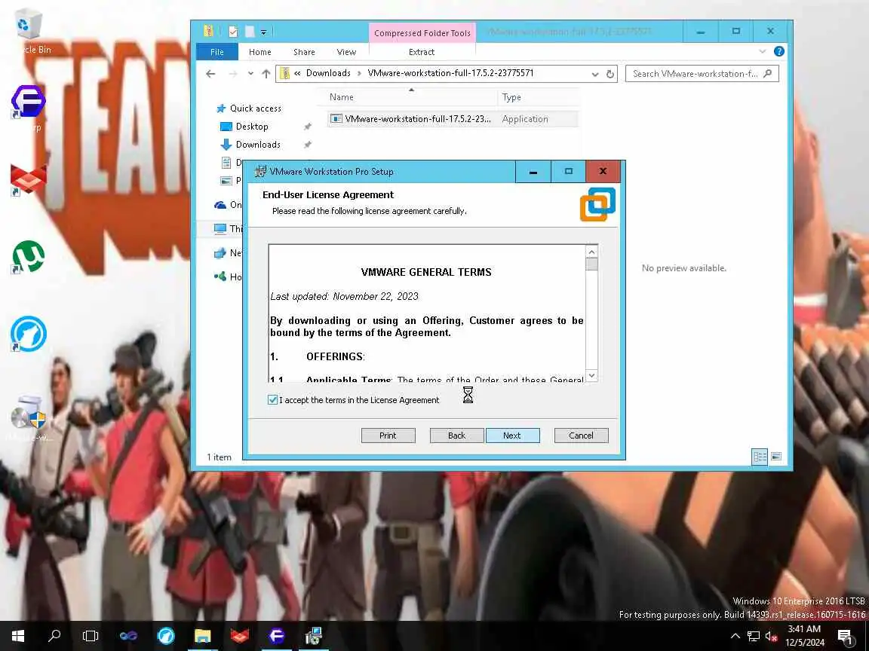The height and width of the screenshot is (651, 869).
Task: Switch to File Explorer on the taskbar
Action: [x=203, y=635]
